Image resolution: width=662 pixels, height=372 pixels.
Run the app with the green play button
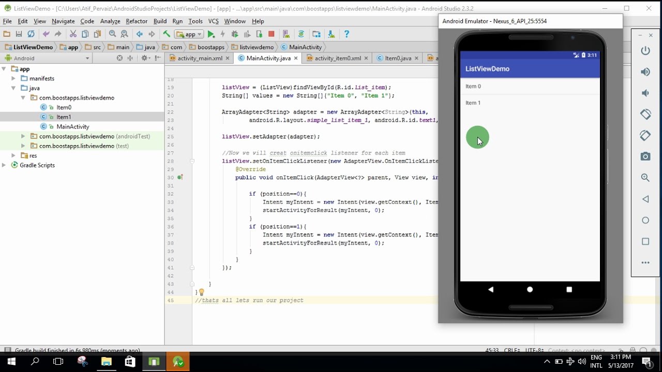pos(211,34)
